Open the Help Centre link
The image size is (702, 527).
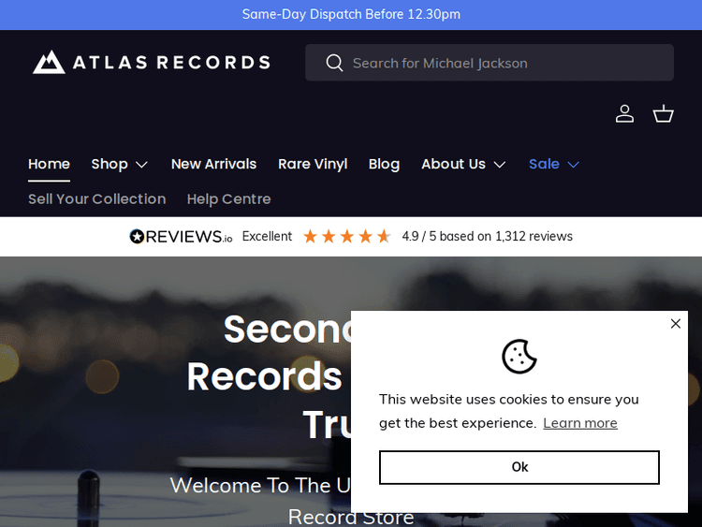tap(228, 198)
